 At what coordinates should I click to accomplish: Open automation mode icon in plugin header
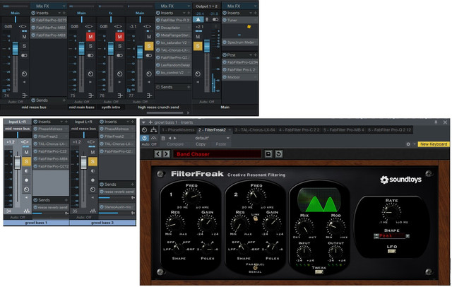(144, 130)
